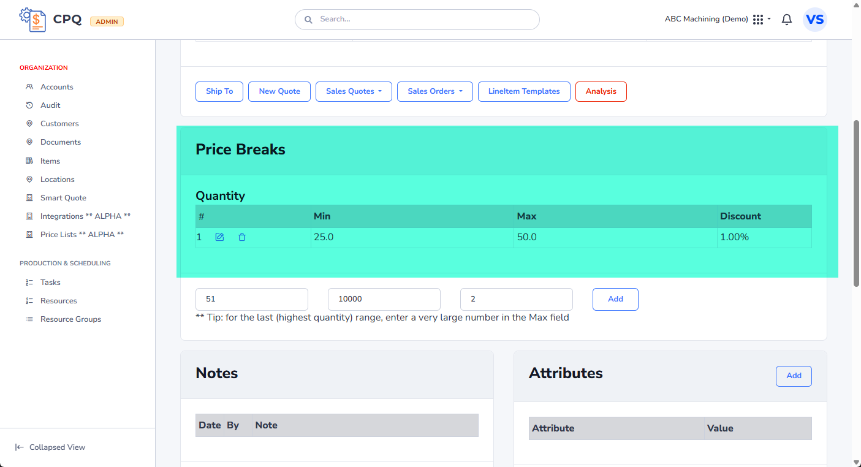
Task: Click the ADMIN badge
Action: (x=107, y=21)
